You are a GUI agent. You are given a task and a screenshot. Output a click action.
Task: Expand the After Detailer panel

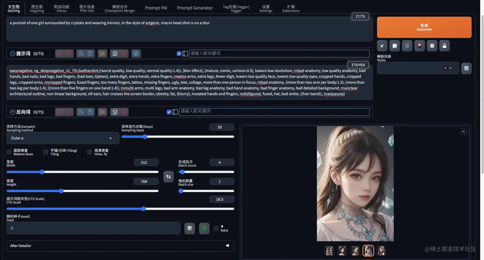[x=120, y=246]
